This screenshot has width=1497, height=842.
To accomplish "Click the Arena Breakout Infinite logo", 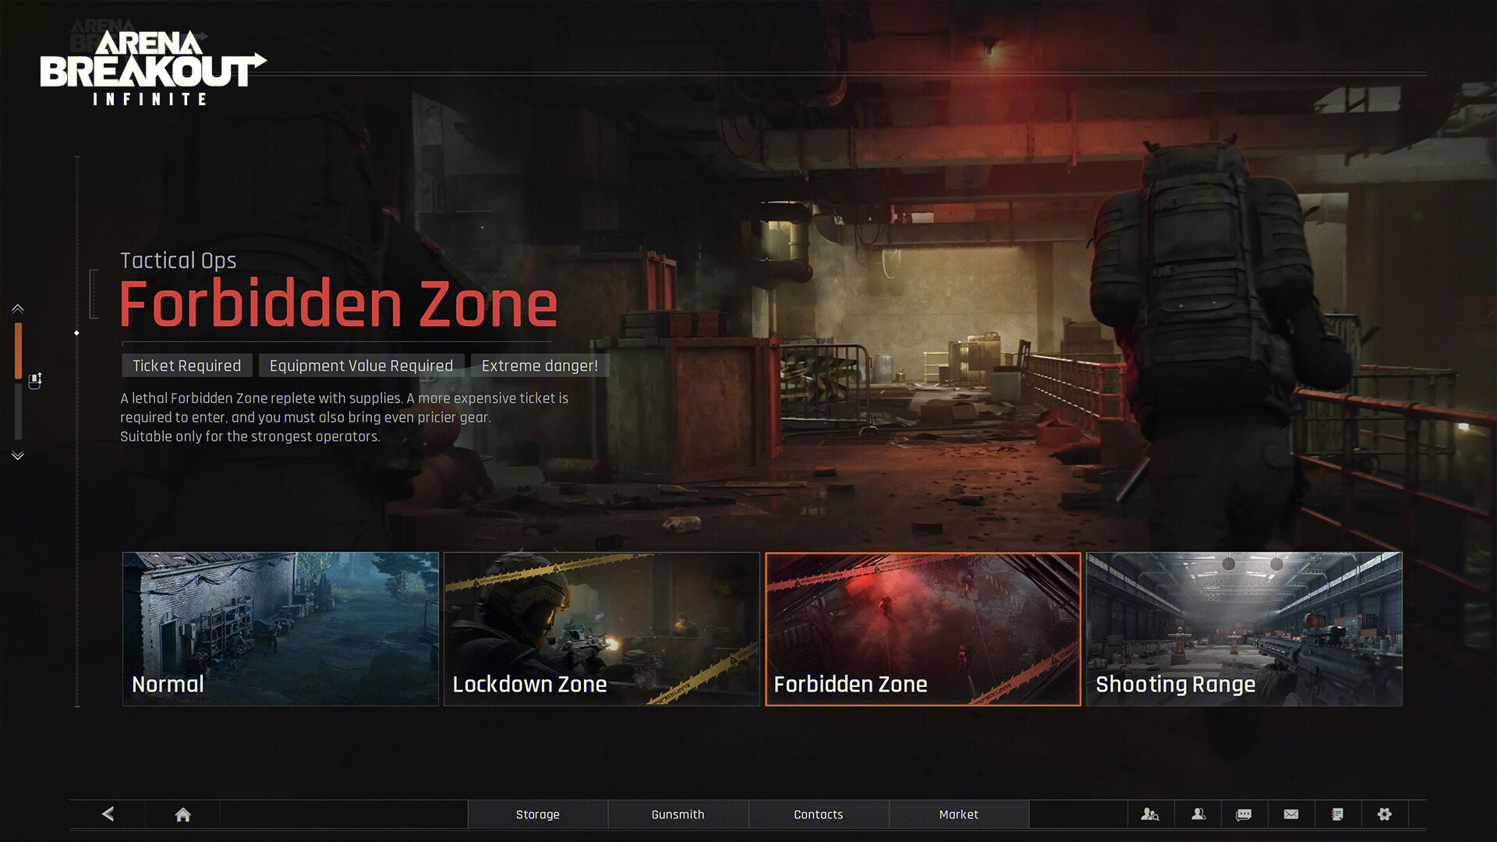I will 152,69.
